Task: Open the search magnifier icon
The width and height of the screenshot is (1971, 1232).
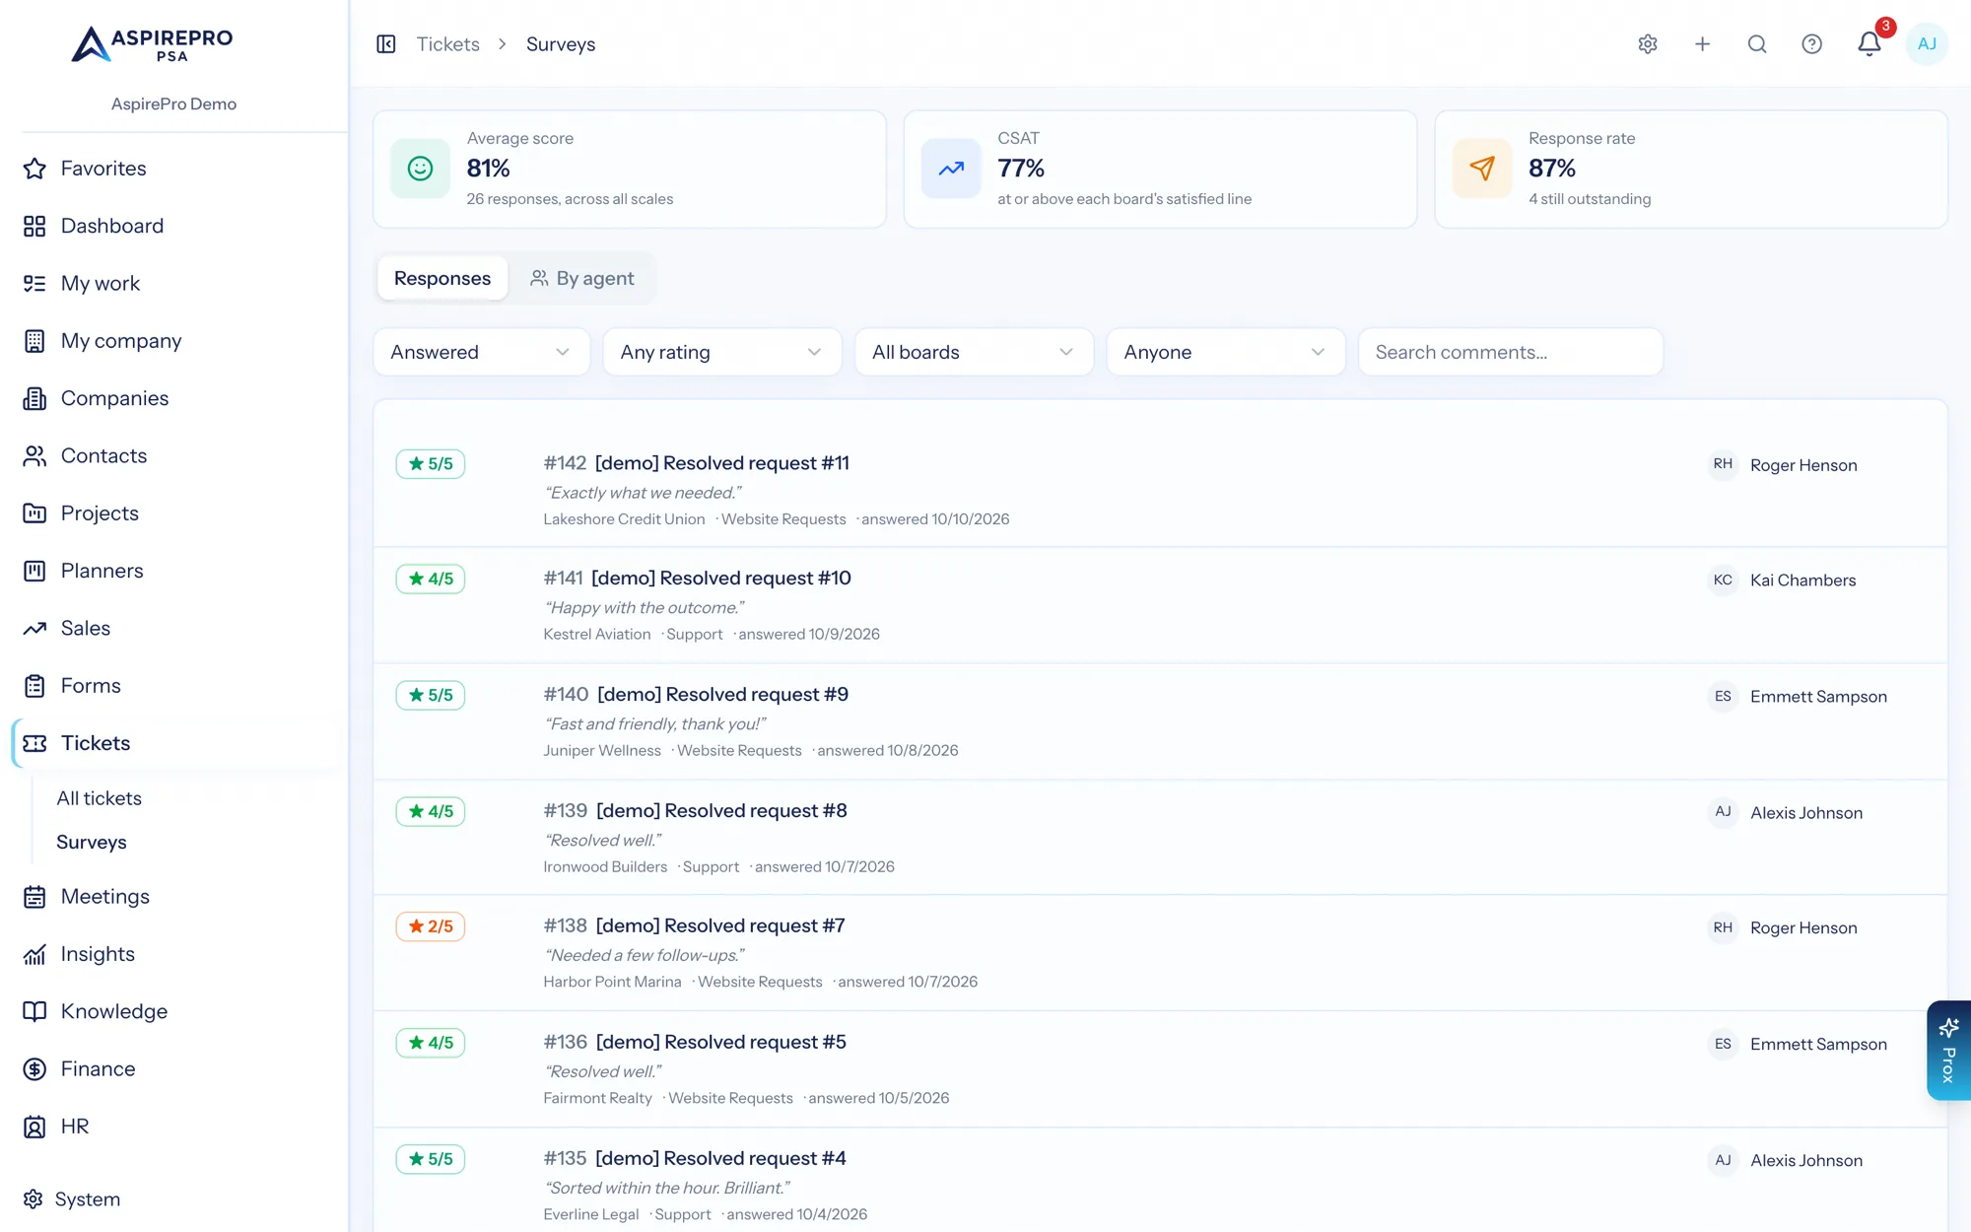Action: coord(1757,44)
